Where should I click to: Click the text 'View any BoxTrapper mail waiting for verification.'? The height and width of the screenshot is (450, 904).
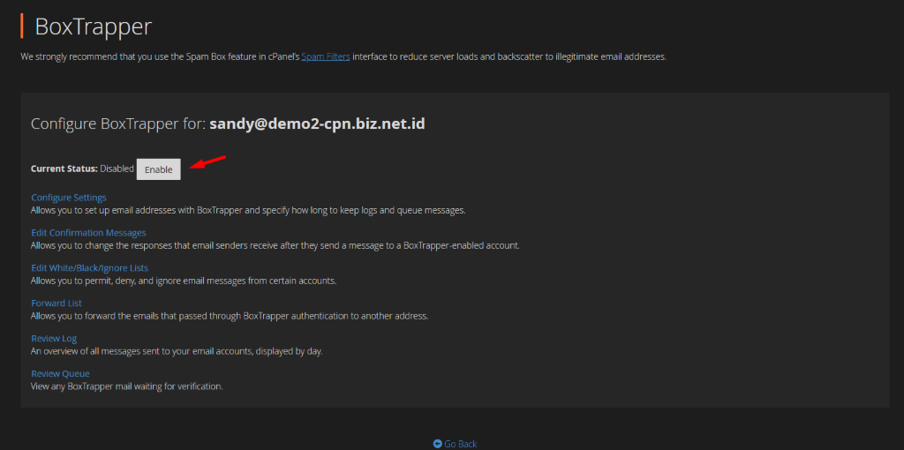click(127, 386)
